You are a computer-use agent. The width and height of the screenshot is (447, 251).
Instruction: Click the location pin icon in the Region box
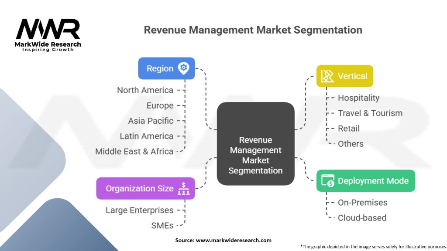pyautogui.click(x=184, y=68)
